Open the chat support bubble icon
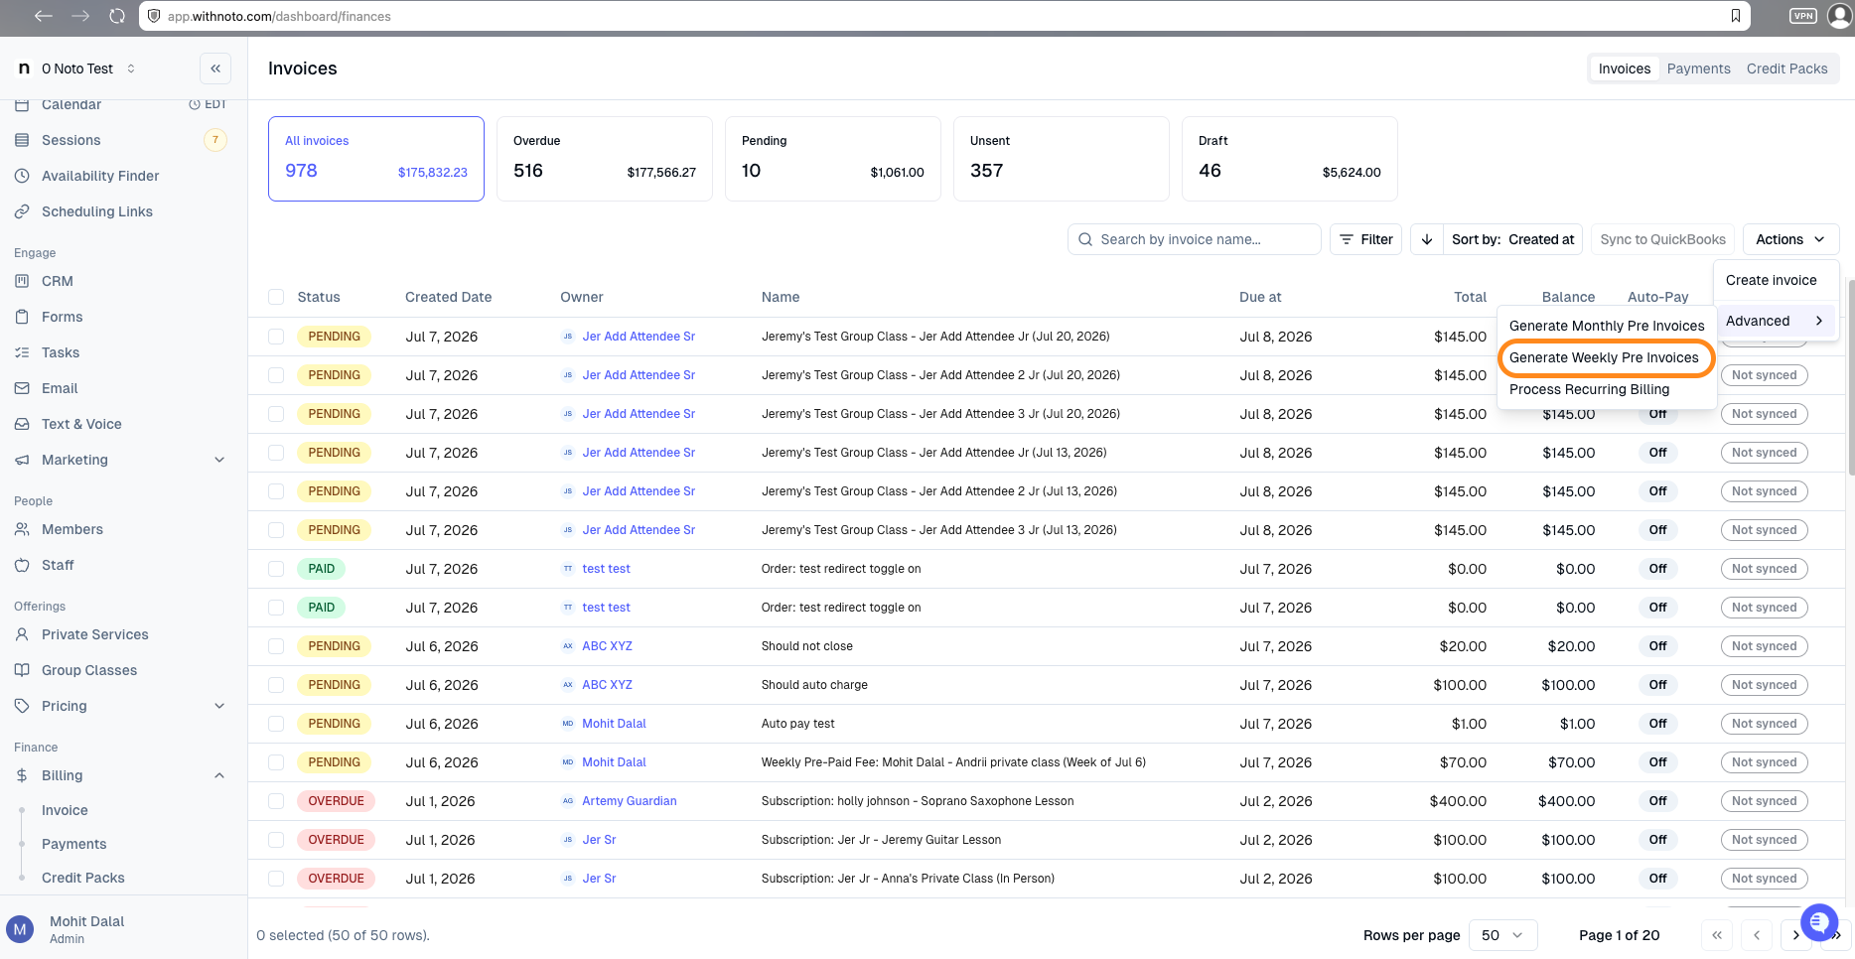 (1818, 922)
